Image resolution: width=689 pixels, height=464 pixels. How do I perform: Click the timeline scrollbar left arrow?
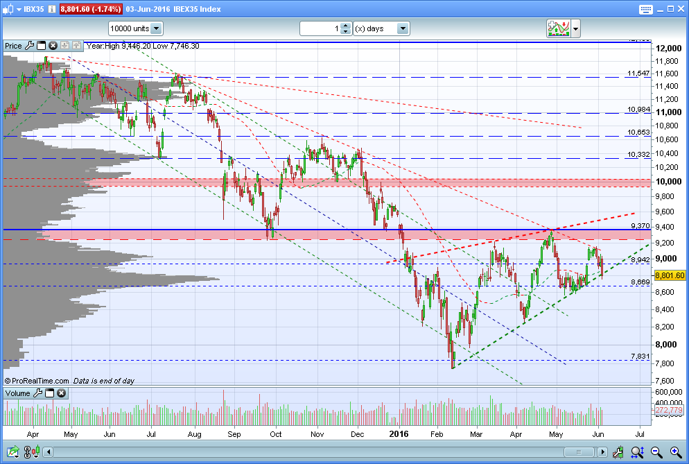click(49, 452)
